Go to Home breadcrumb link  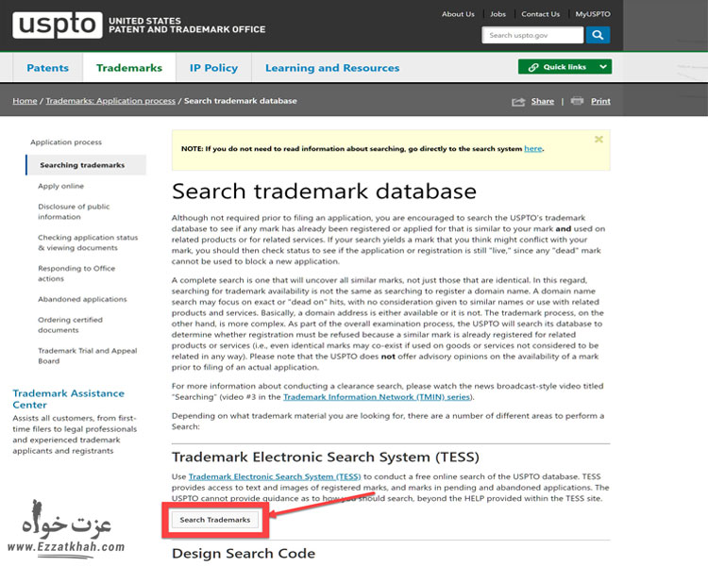(x=25, y=101)
